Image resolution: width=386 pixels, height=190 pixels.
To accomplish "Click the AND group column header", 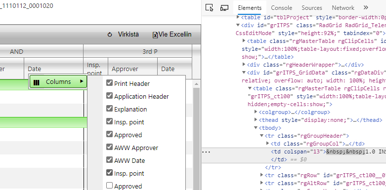I will 16,52.
